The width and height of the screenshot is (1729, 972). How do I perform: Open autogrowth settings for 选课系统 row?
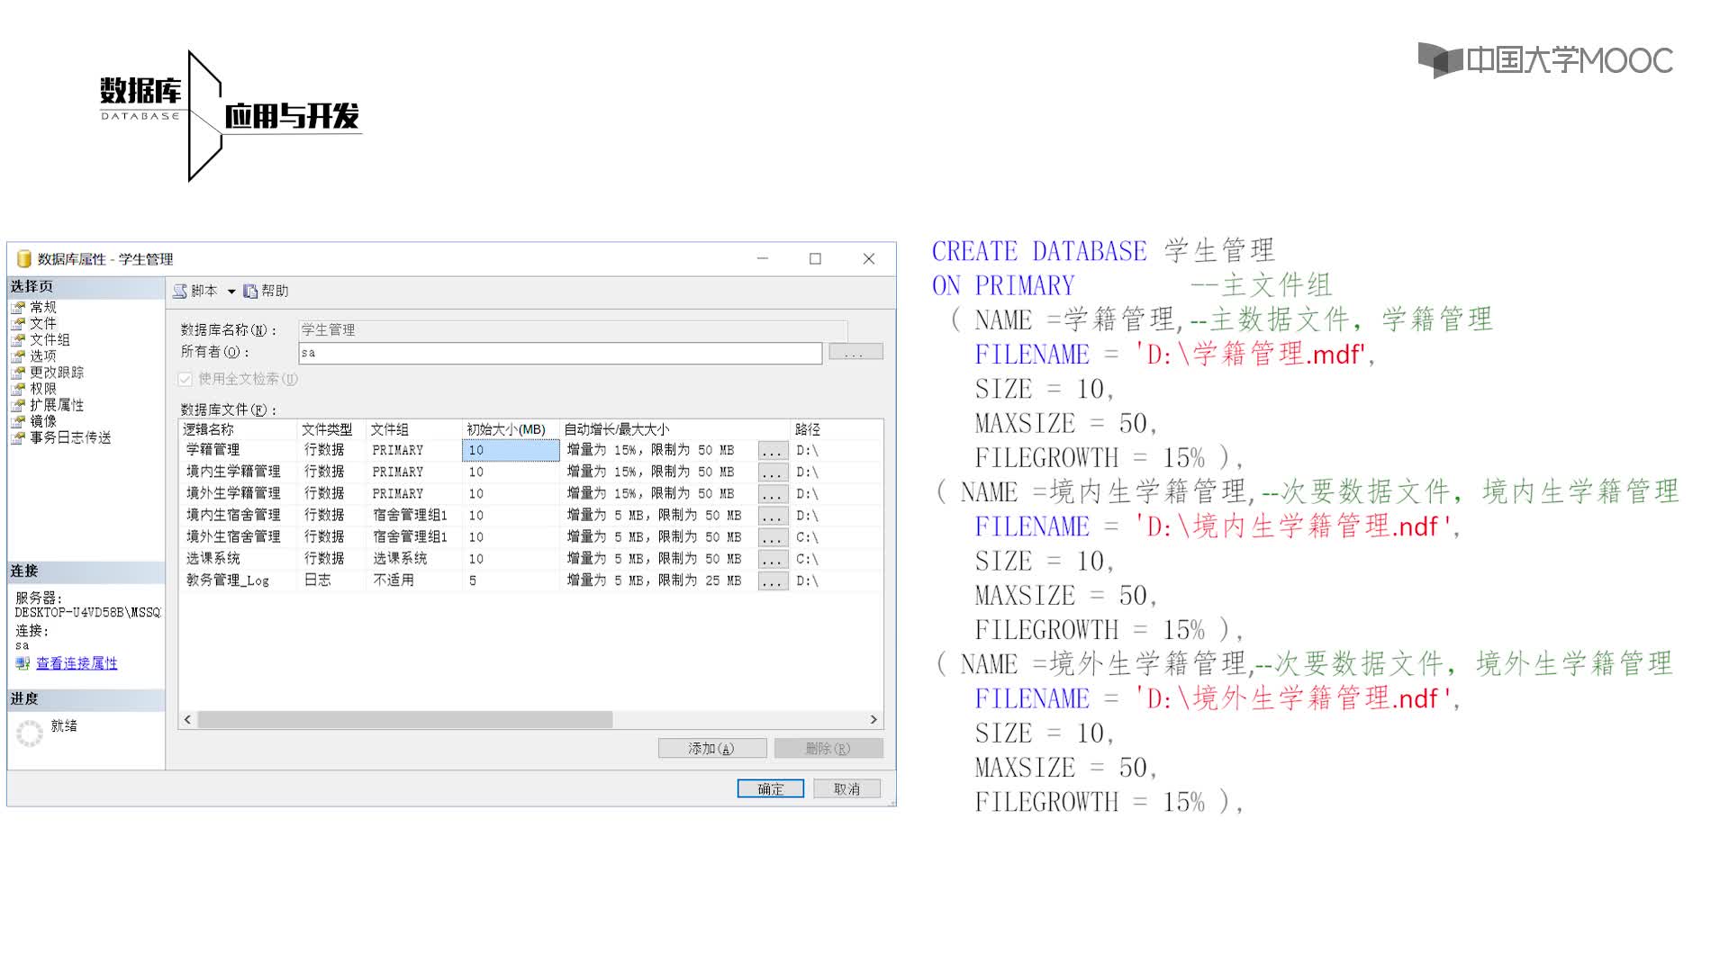pyautogui.click(x=773, y=558)
